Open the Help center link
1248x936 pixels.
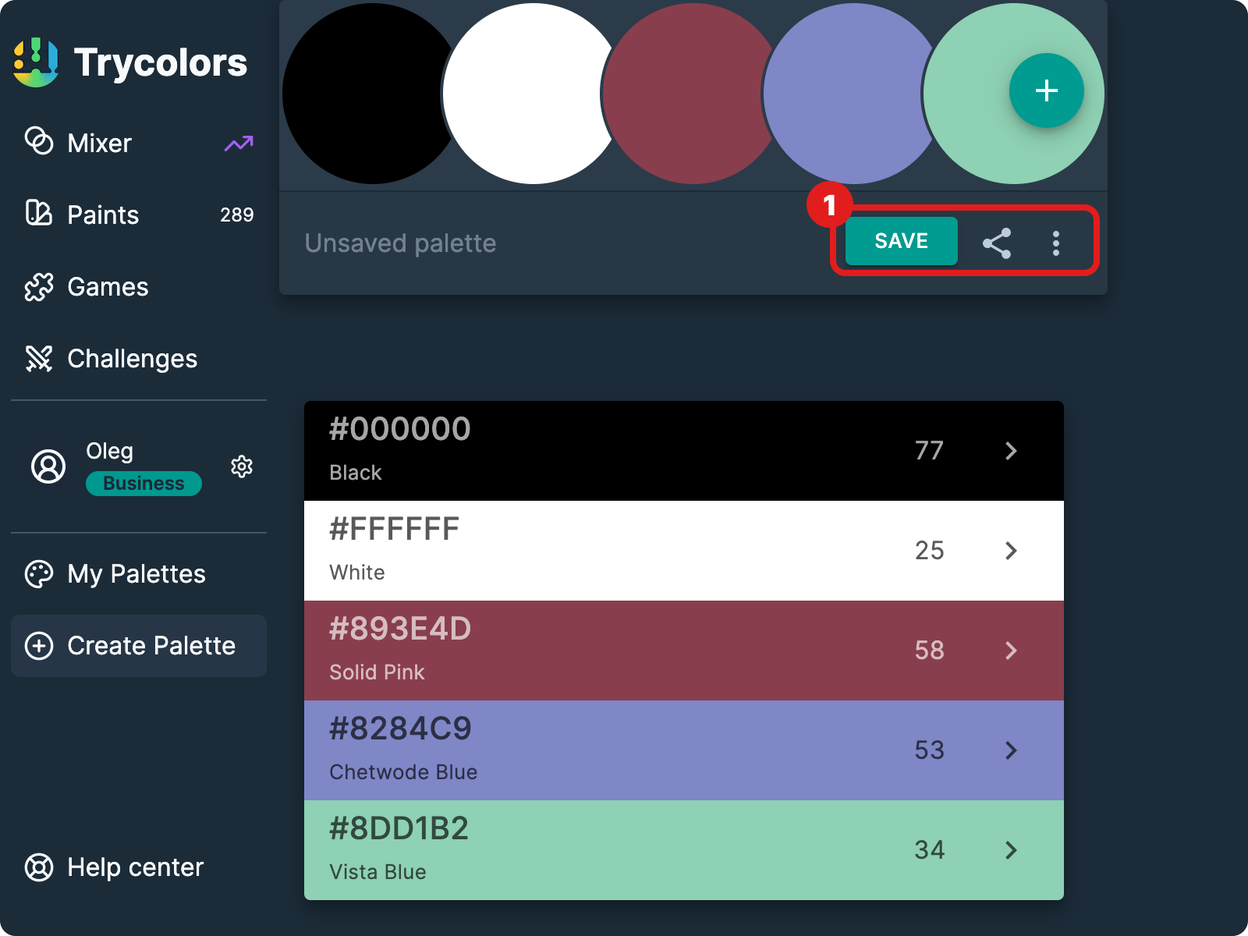[139, 867]
